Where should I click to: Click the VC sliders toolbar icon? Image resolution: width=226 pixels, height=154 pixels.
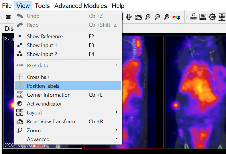click(194, 17)
